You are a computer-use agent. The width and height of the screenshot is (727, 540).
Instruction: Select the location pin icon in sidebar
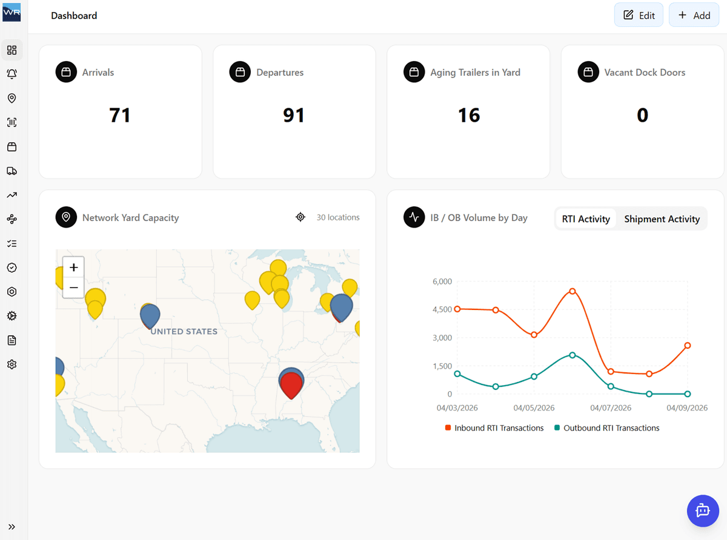(12, 97)
